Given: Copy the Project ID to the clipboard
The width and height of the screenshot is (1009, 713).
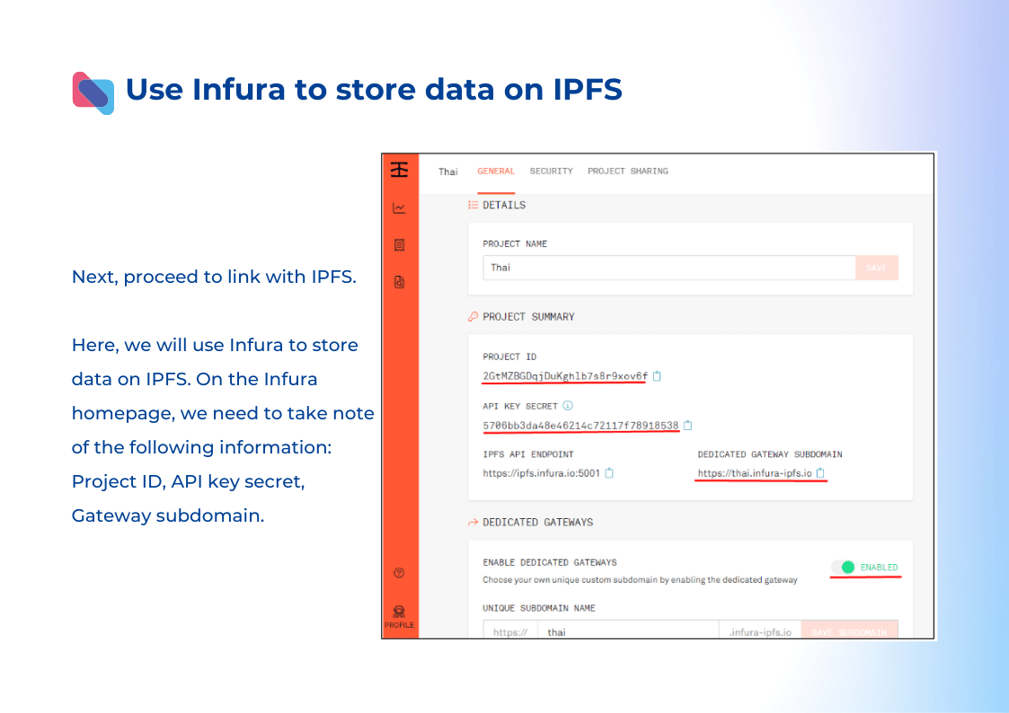Looking at the screenshot, I should (x=657, y=376).
